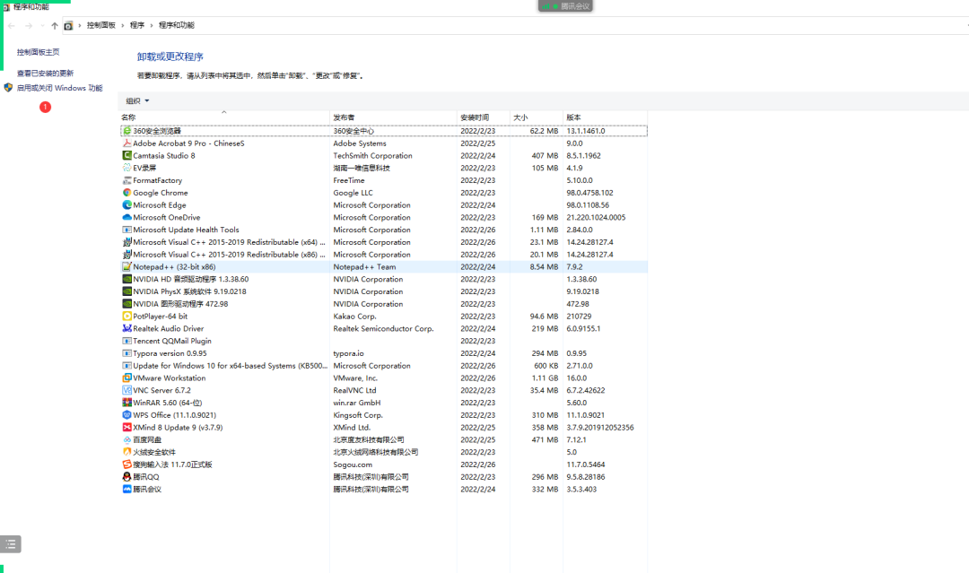Click the 腾讯会议 floating bar at top
This screenshot has width=969, height=573.
click(565, 6)
